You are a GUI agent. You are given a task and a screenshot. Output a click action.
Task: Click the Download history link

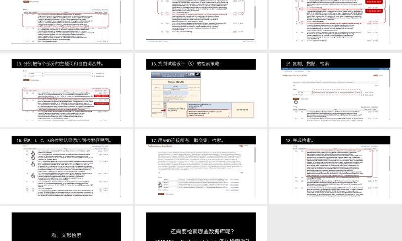click(364, 106)
